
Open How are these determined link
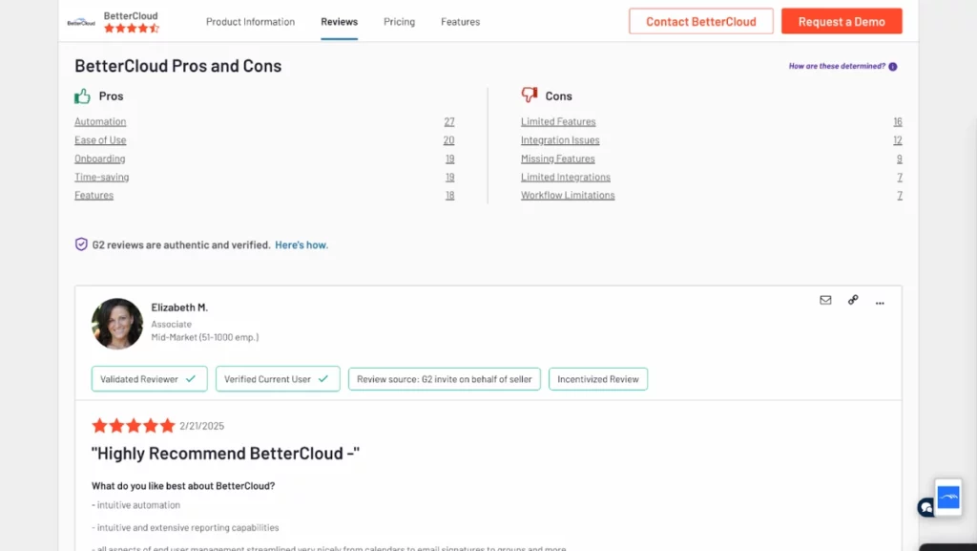[837, 66]
